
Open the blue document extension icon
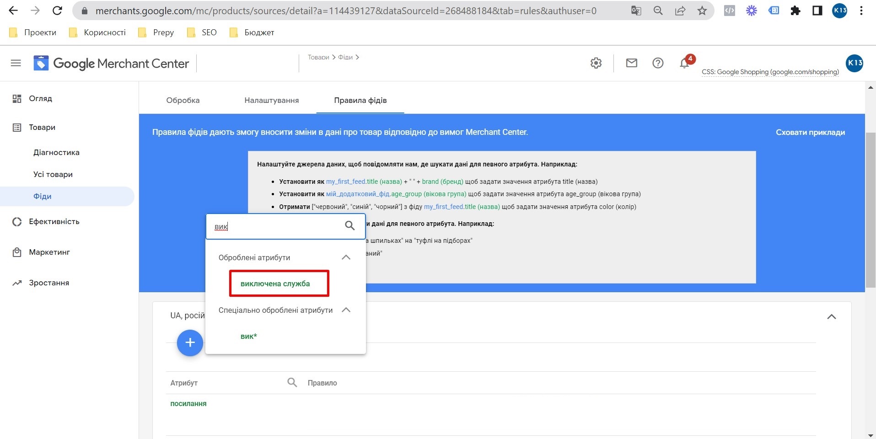(x=774, y=11)
